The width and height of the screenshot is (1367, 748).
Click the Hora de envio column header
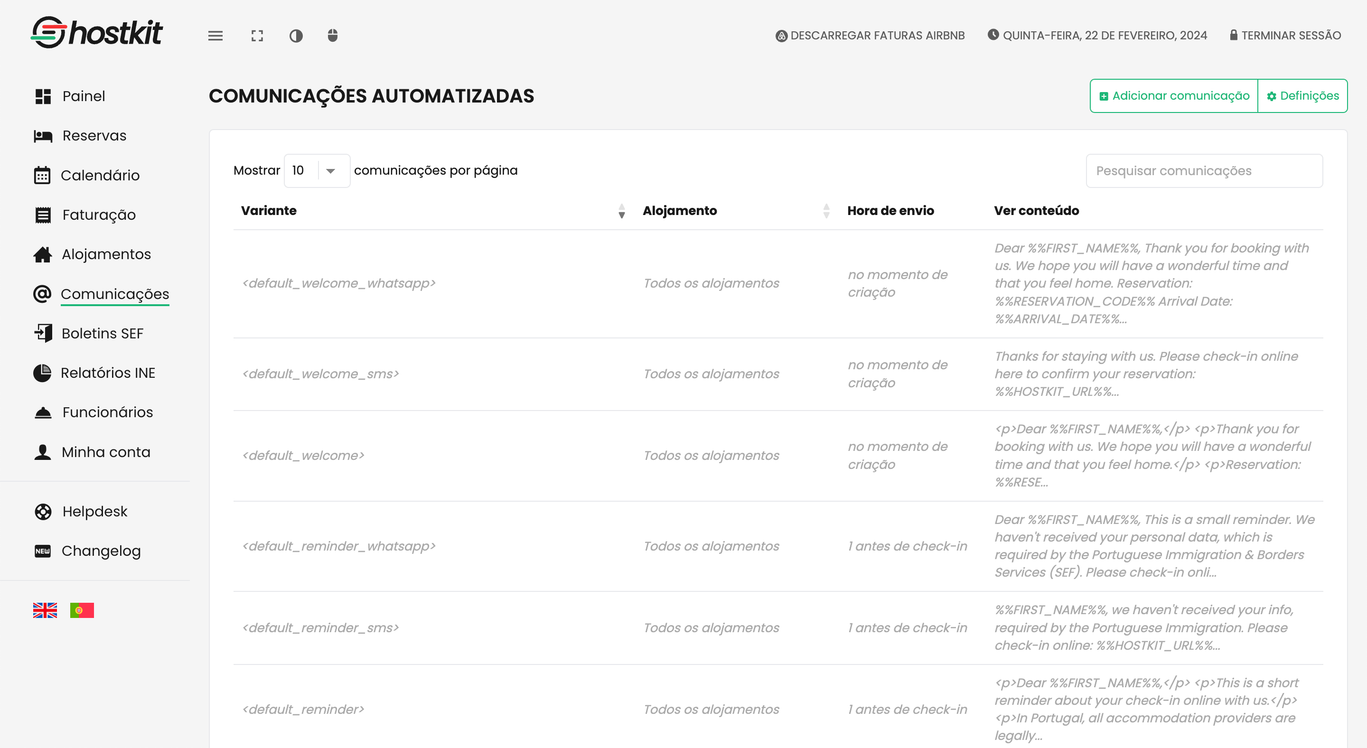(x=890, y=211)
